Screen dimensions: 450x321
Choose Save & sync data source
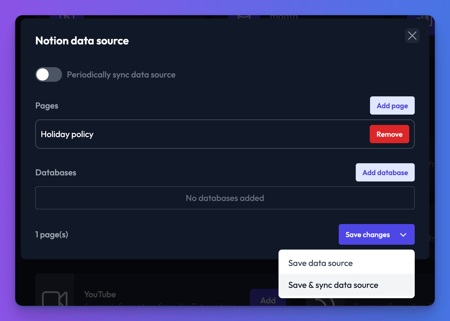point(347,285)
